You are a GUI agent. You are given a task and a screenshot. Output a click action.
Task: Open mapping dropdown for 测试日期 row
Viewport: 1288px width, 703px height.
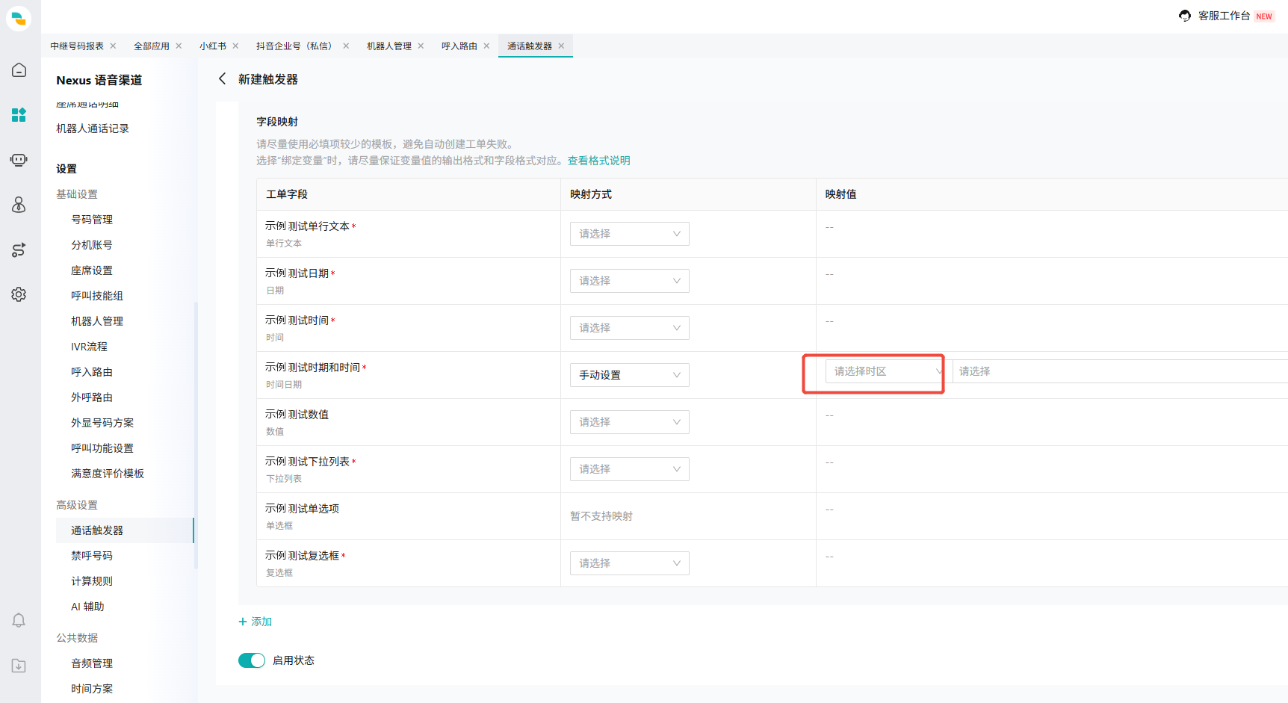[629, 281]
